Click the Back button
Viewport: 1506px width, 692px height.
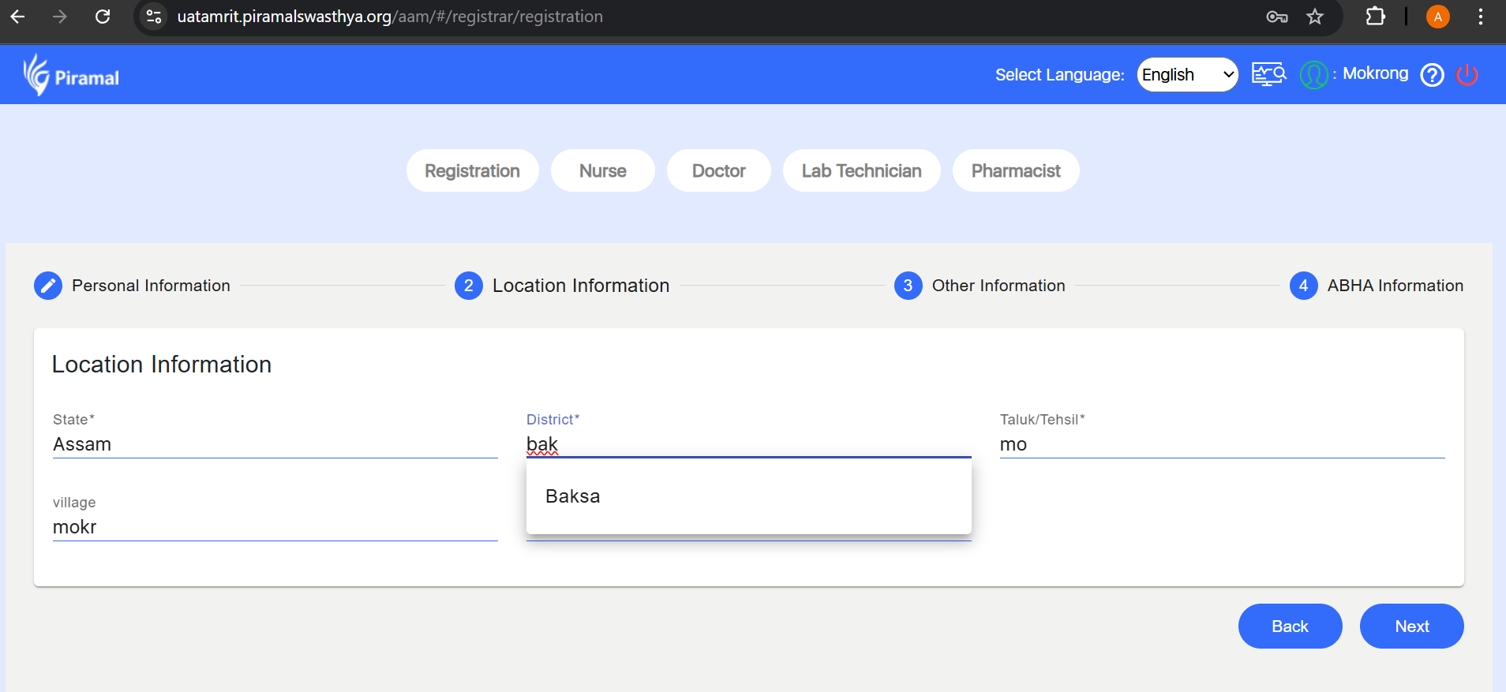[1290, 627]
